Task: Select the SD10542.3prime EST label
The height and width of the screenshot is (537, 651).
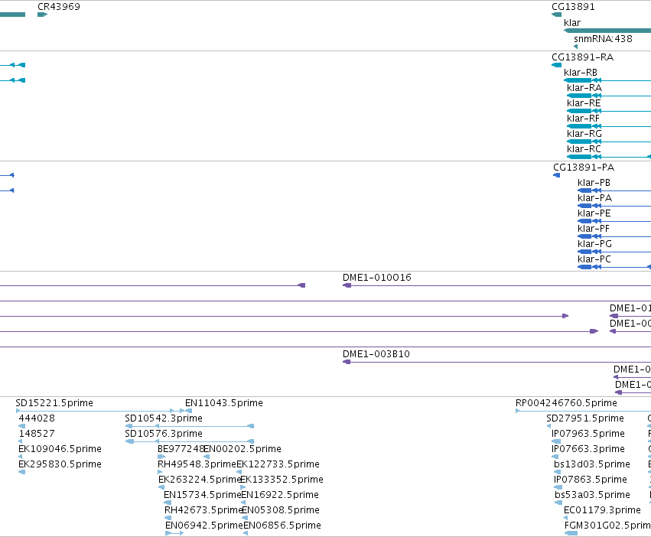Action: 164,418
